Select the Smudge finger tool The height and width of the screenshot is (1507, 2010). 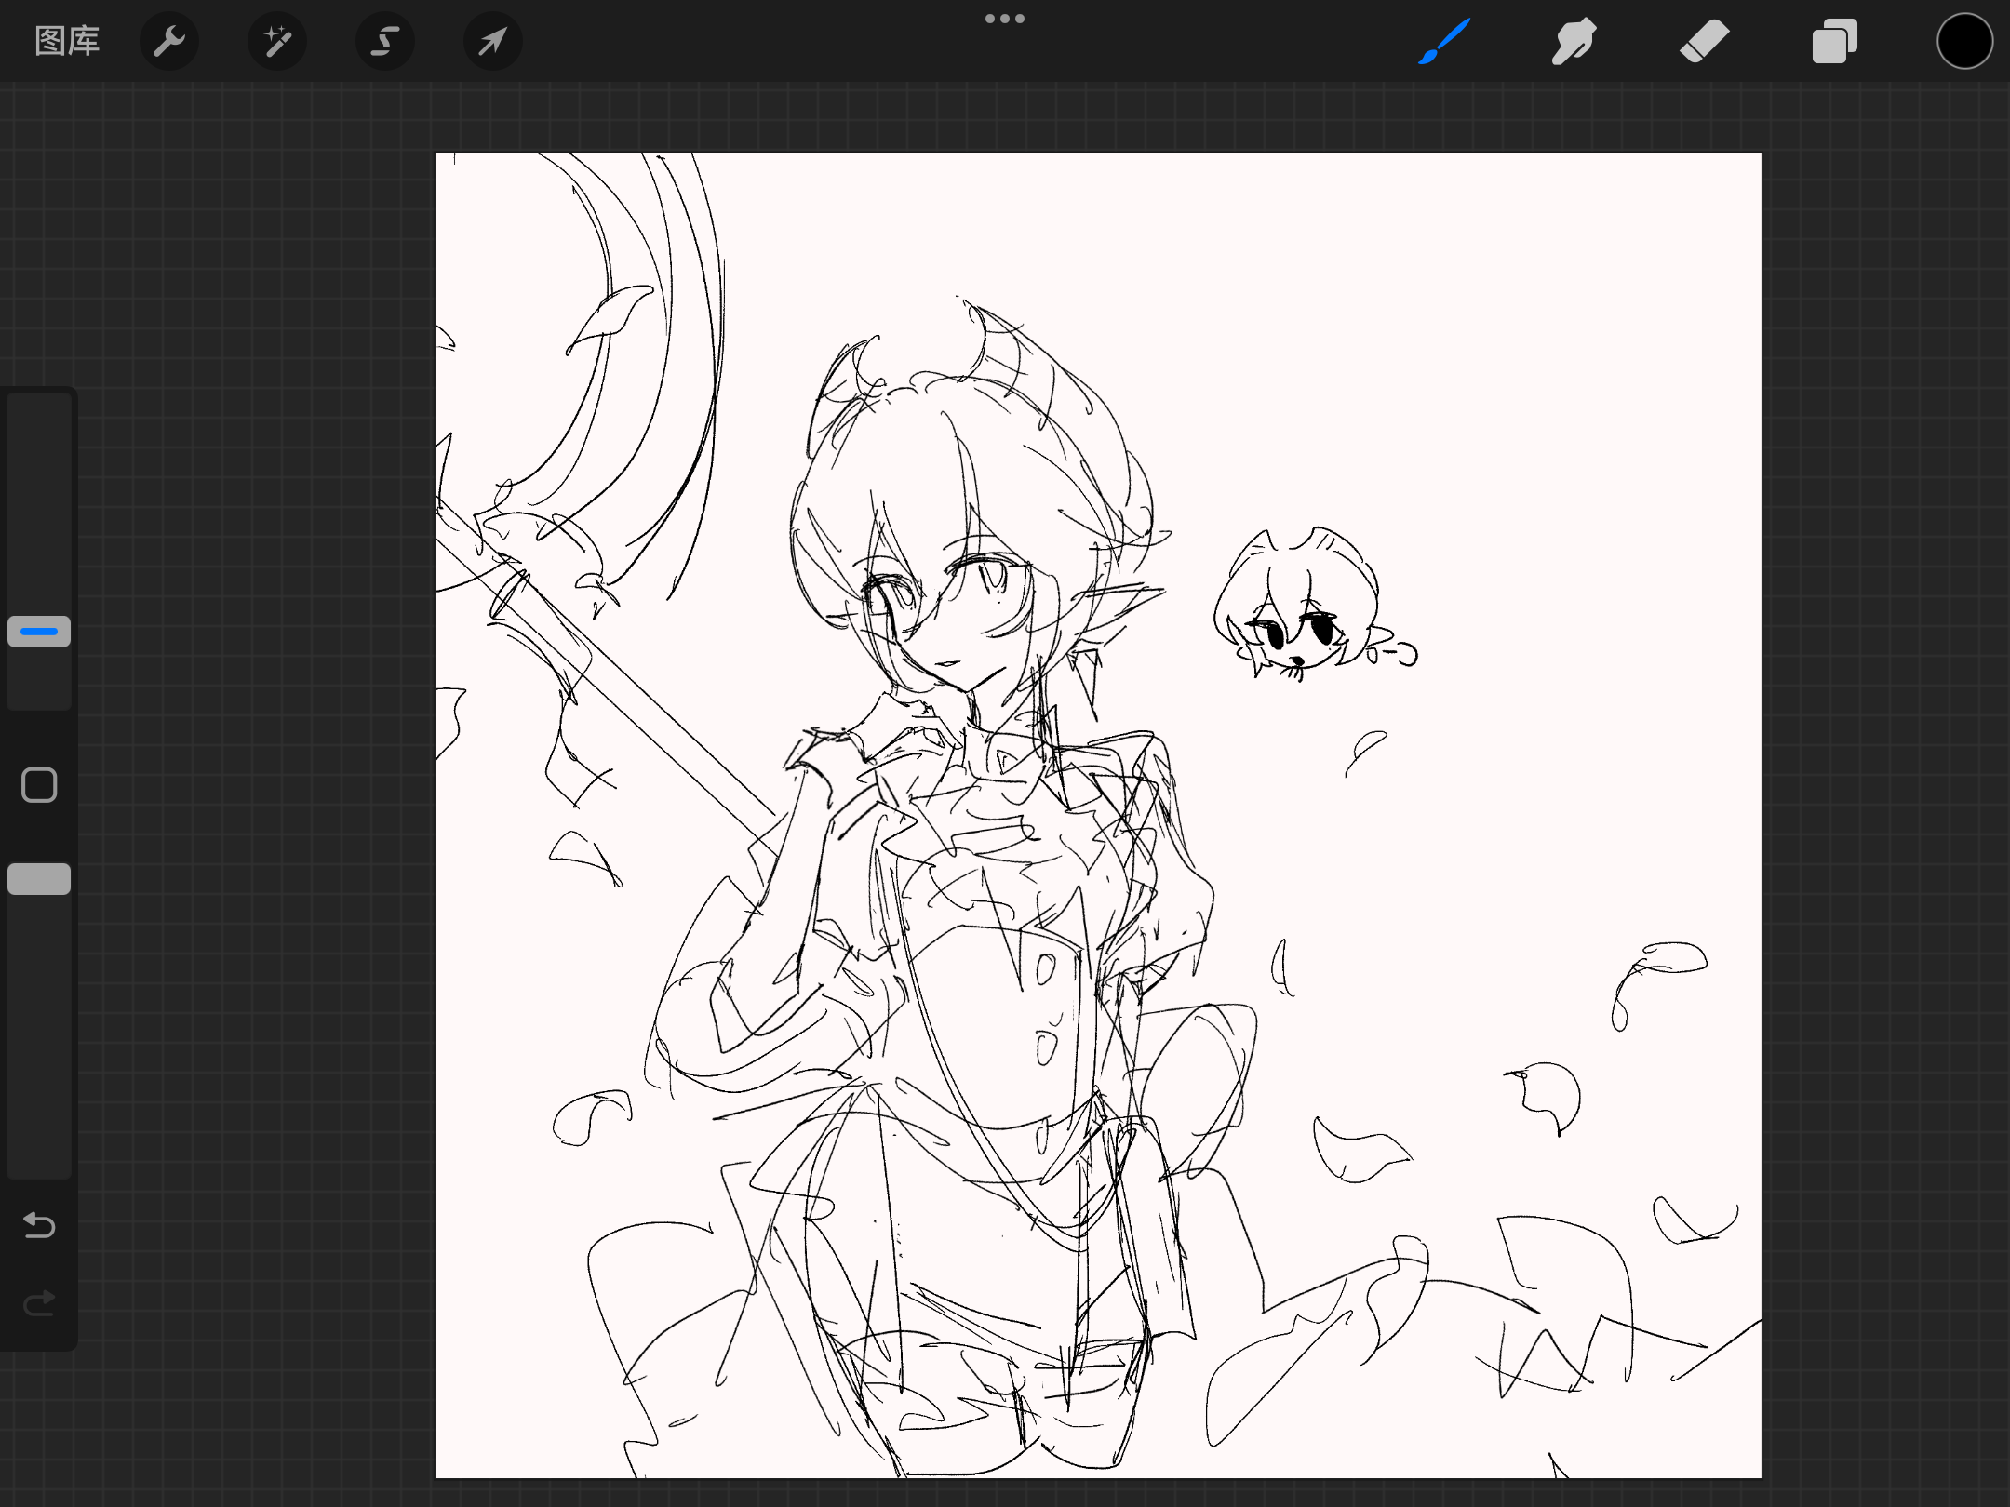point(1574,41)
